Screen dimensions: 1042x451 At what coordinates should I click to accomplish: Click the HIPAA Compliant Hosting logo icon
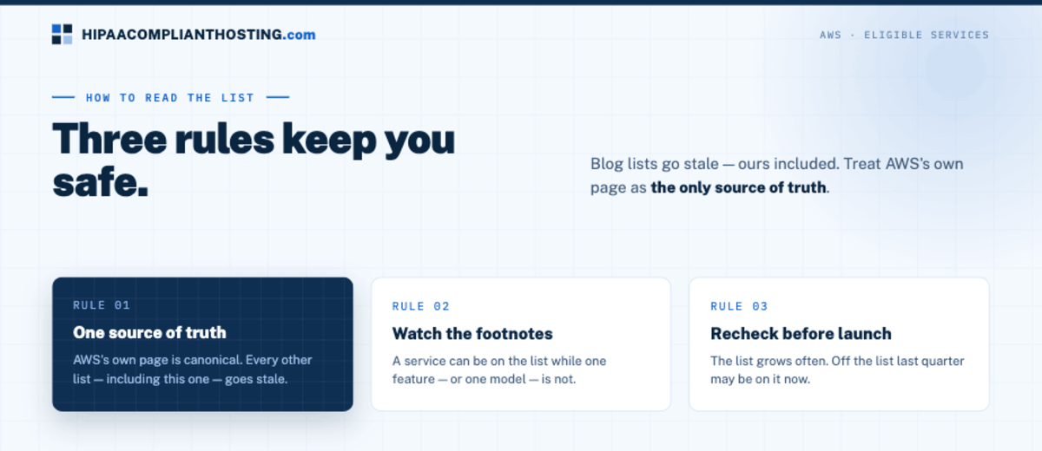(63, 35)
